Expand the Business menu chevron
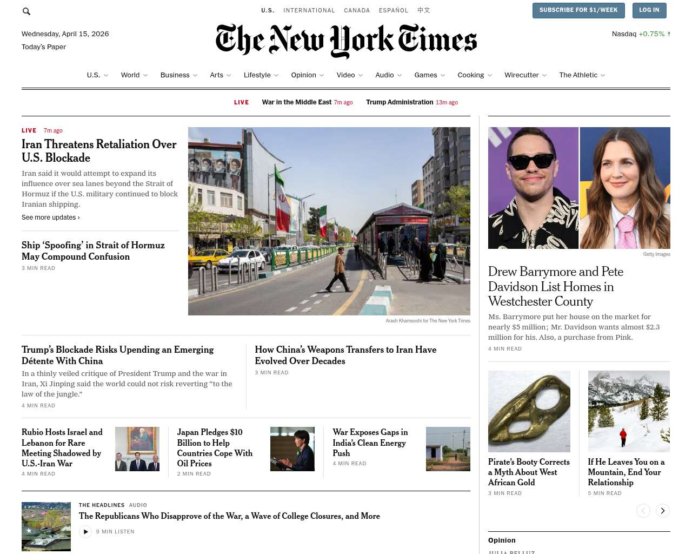Screen dimensions: 692x554 point(195,75)
